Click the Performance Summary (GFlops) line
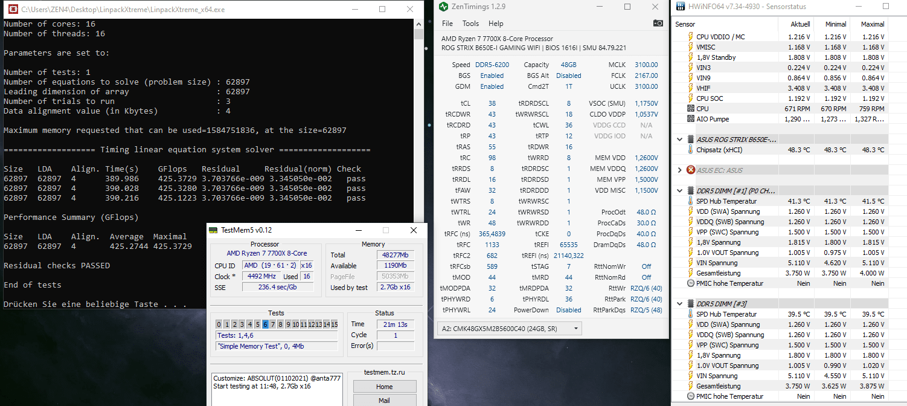 tap(71, 217)
